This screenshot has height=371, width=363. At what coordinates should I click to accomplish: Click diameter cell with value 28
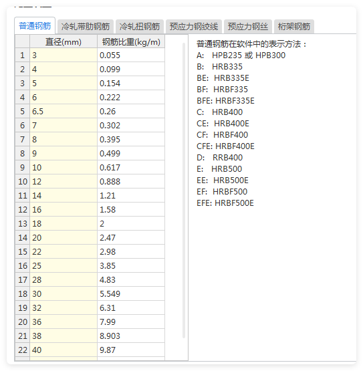click(64, 279)
